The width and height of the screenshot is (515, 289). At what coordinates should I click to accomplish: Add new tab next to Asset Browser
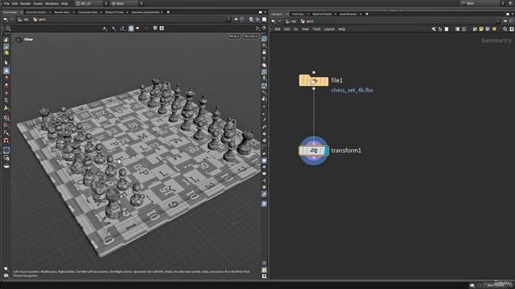(x=367, y=14)
